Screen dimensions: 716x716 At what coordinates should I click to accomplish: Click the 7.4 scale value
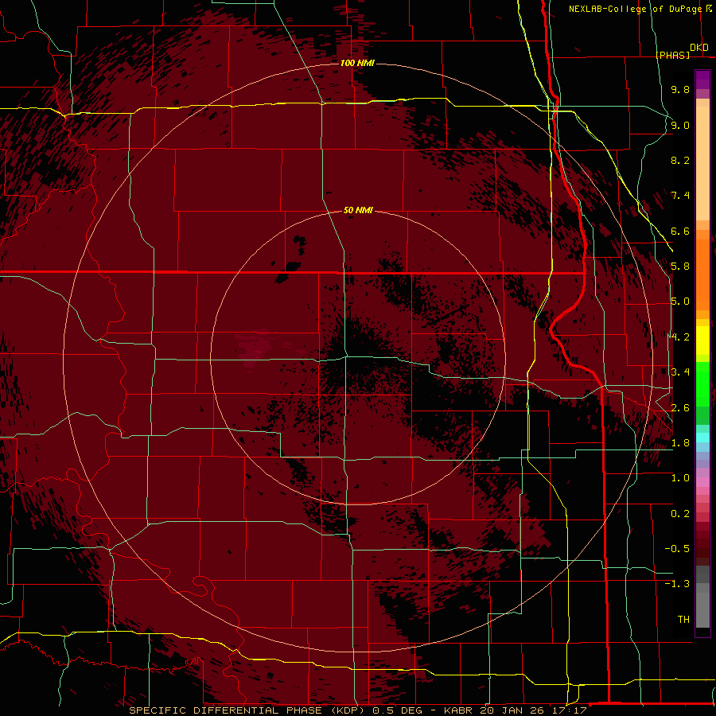(680, 196)
